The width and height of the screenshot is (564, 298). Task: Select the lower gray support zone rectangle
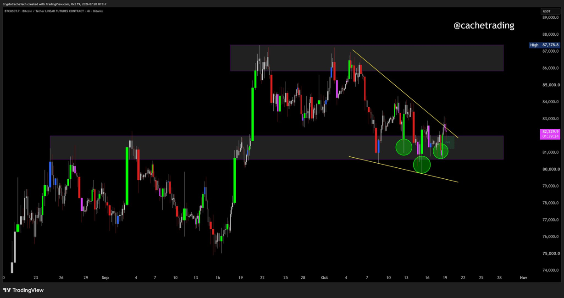(276, 148)
